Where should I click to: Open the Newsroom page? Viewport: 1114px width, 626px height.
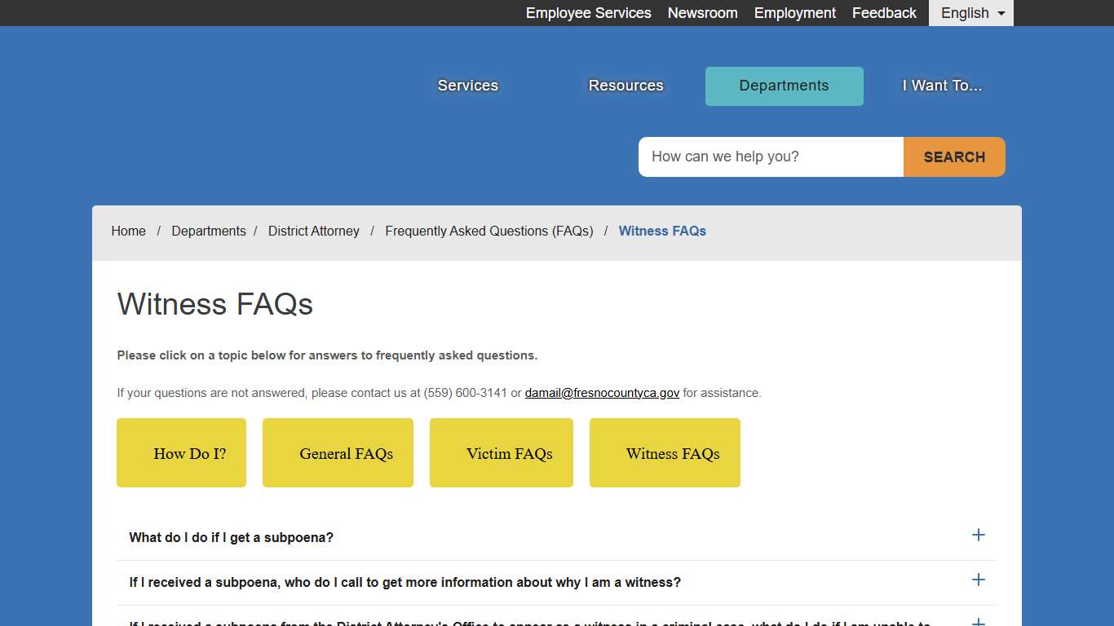click(702, 13)
